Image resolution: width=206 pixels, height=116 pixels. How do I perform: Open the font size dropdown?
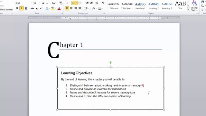click(x=40, y=3)
